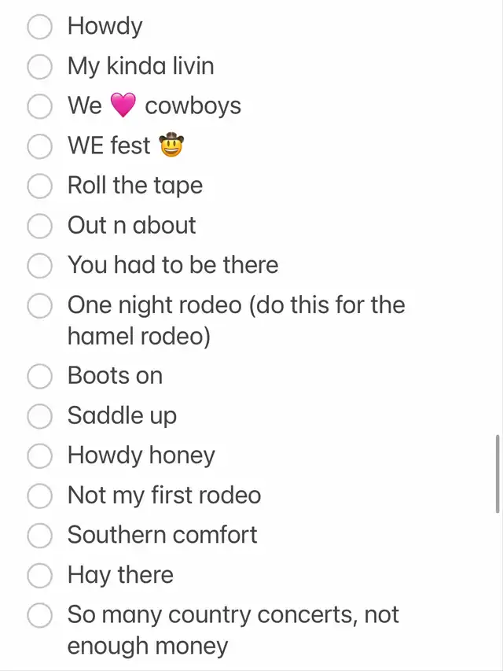Tick the "Boots on" checkbox
Screen dimensions: 503x671
(39, 377)
